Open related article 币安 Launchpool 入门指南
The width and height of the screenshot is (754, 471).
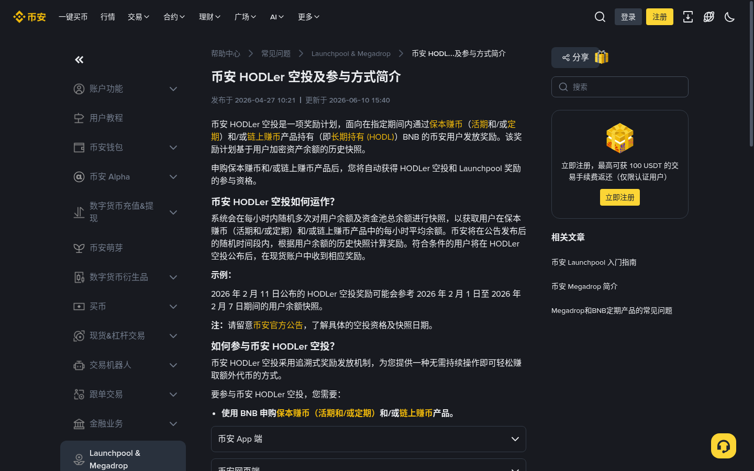tap(594, 262)
